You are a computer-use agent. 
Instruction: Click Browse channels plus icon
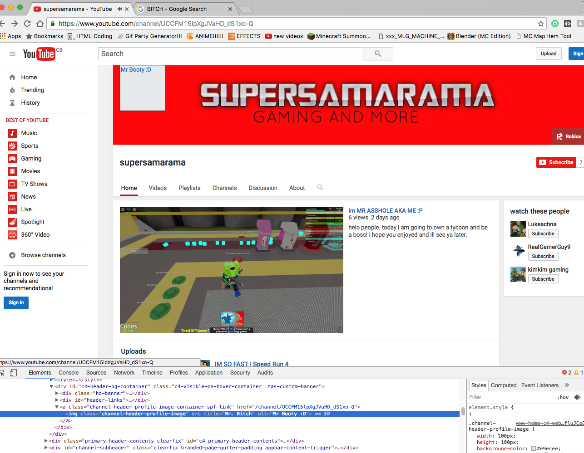tap(12, 255)
